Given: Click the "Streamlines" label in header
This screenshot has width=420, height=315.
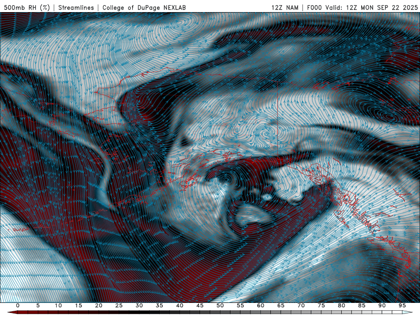Looking at the screenshot, I should (76, 7).
